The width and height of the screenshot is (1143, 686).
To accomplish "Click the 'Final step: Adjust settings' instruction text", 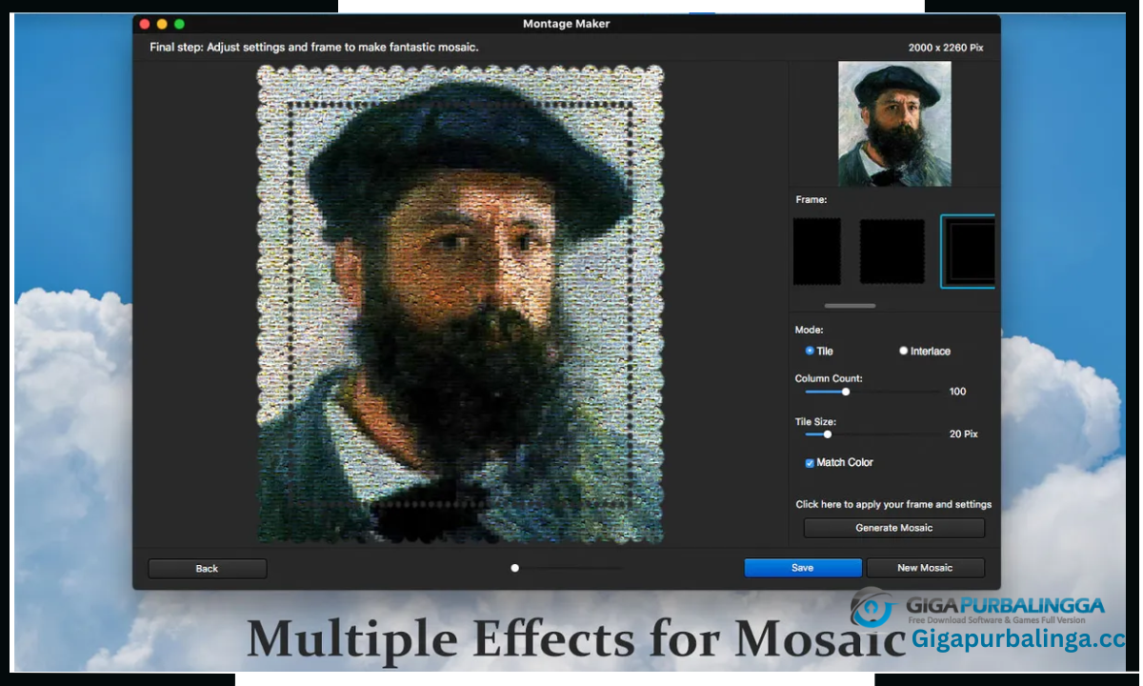I will pyautogui.click(x=314, y=47).
